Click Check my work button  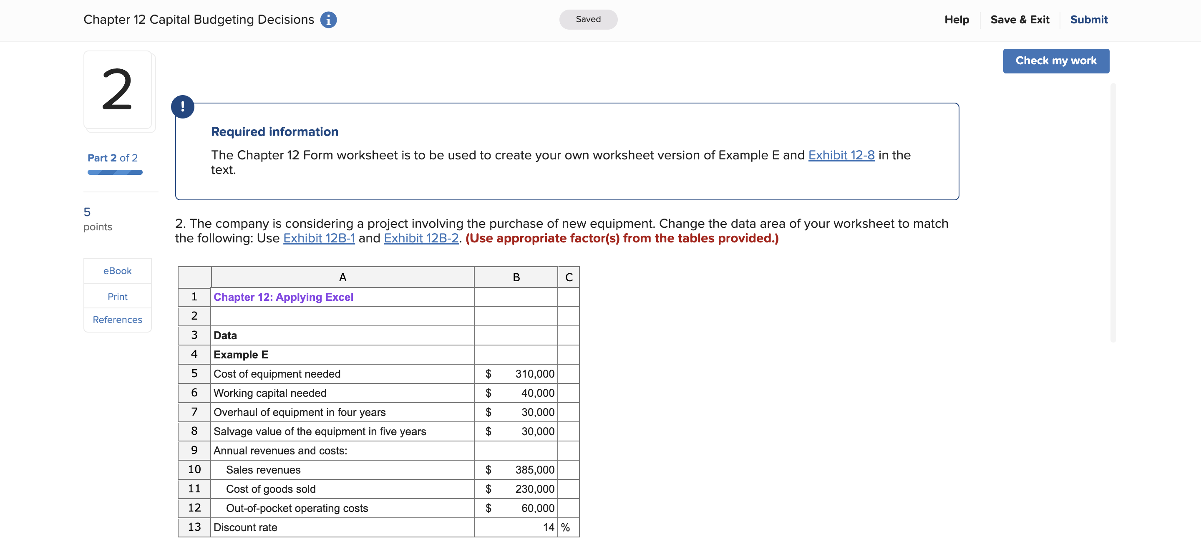pyautogui.click(x=1055, y=60)
